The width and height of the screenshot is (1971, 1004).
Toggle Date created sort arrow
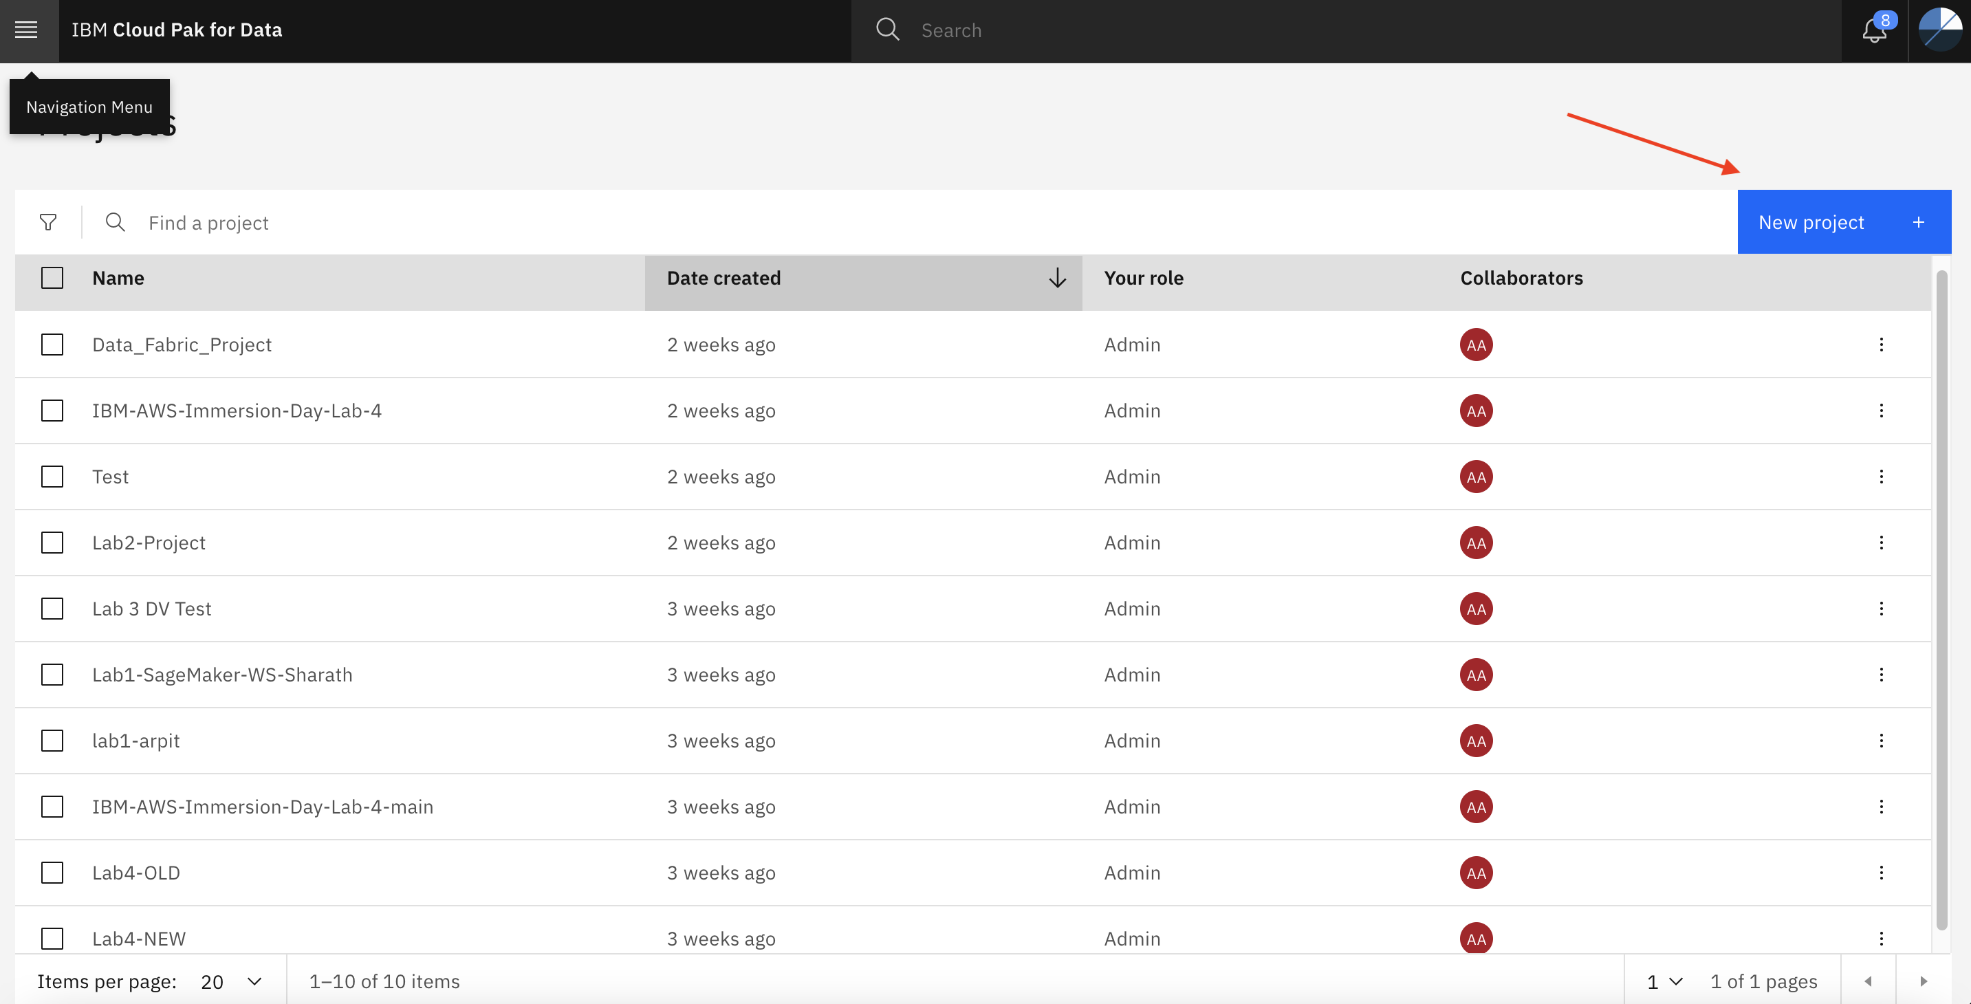coord(1056,278)
